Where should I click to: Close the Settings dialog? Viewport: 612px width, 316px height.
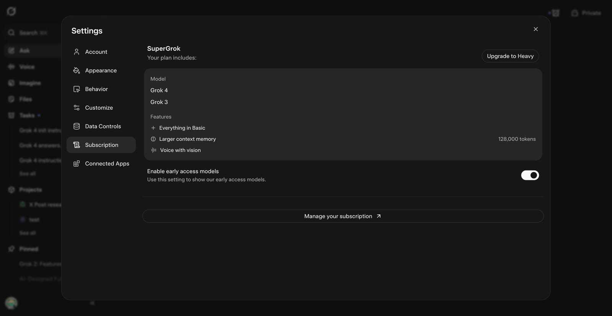point(535,29)
